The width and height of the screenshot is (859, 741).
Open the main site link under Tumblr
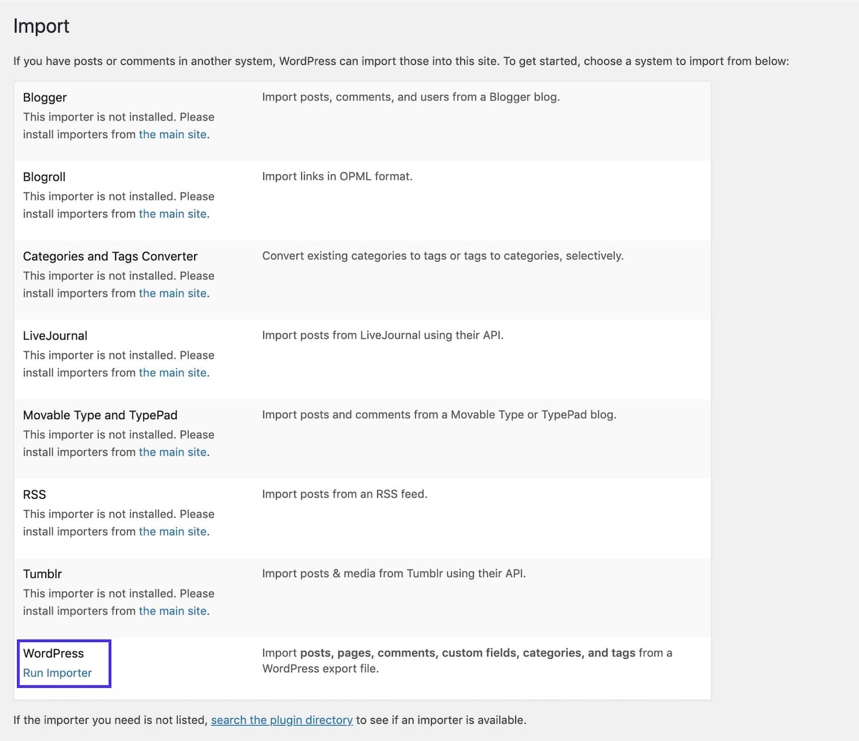point(172,610)
